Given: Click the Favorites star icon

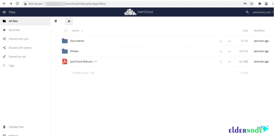Looking at the screenshot, I should (4, 30).
